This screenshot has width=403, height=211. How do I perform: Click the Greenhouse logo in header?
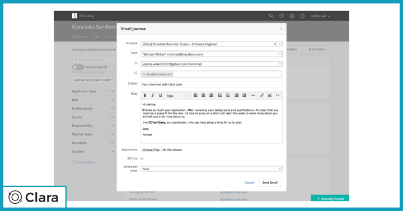(74, 16)
